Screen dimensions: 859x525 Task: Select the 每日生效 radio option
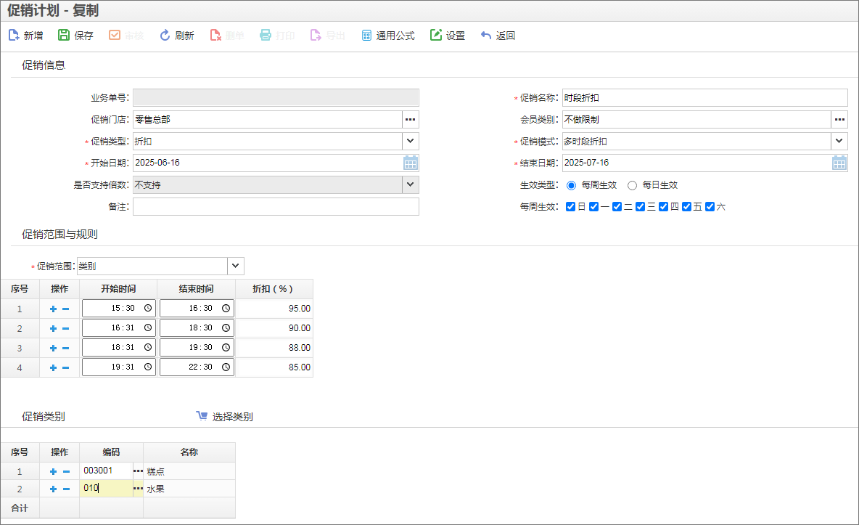point(632,185)
